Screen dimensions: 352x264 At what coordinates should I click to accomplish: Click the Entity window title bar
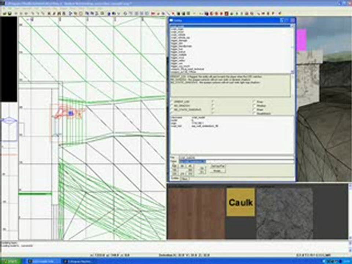[x=231, y=21]
